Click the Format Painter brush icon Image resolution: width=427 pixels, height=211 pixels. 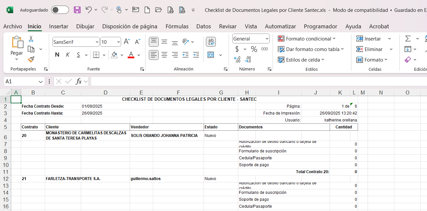point(31,59)
